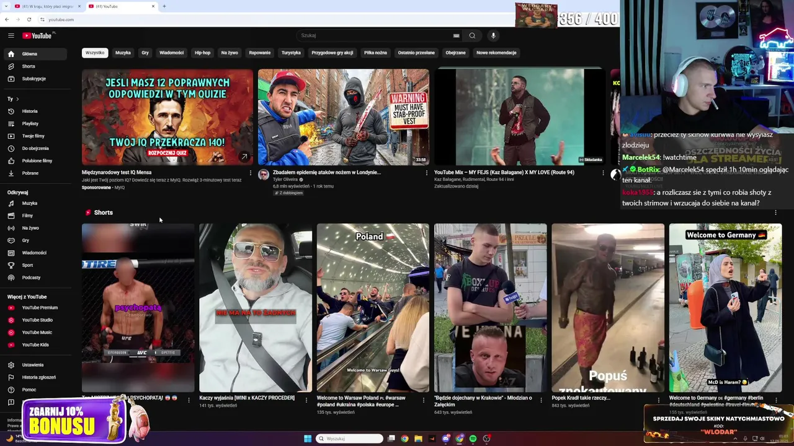Start voice search with microphone icon

click(493, 35)
